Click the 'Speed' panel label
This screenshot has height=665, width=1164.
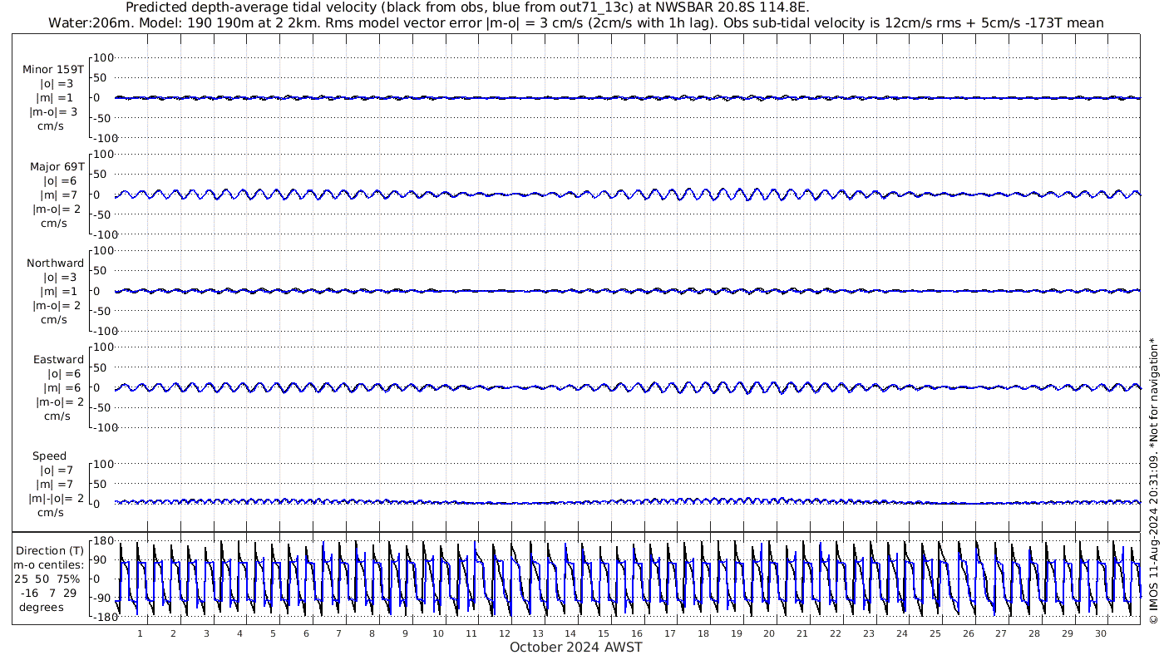[50, 456]
